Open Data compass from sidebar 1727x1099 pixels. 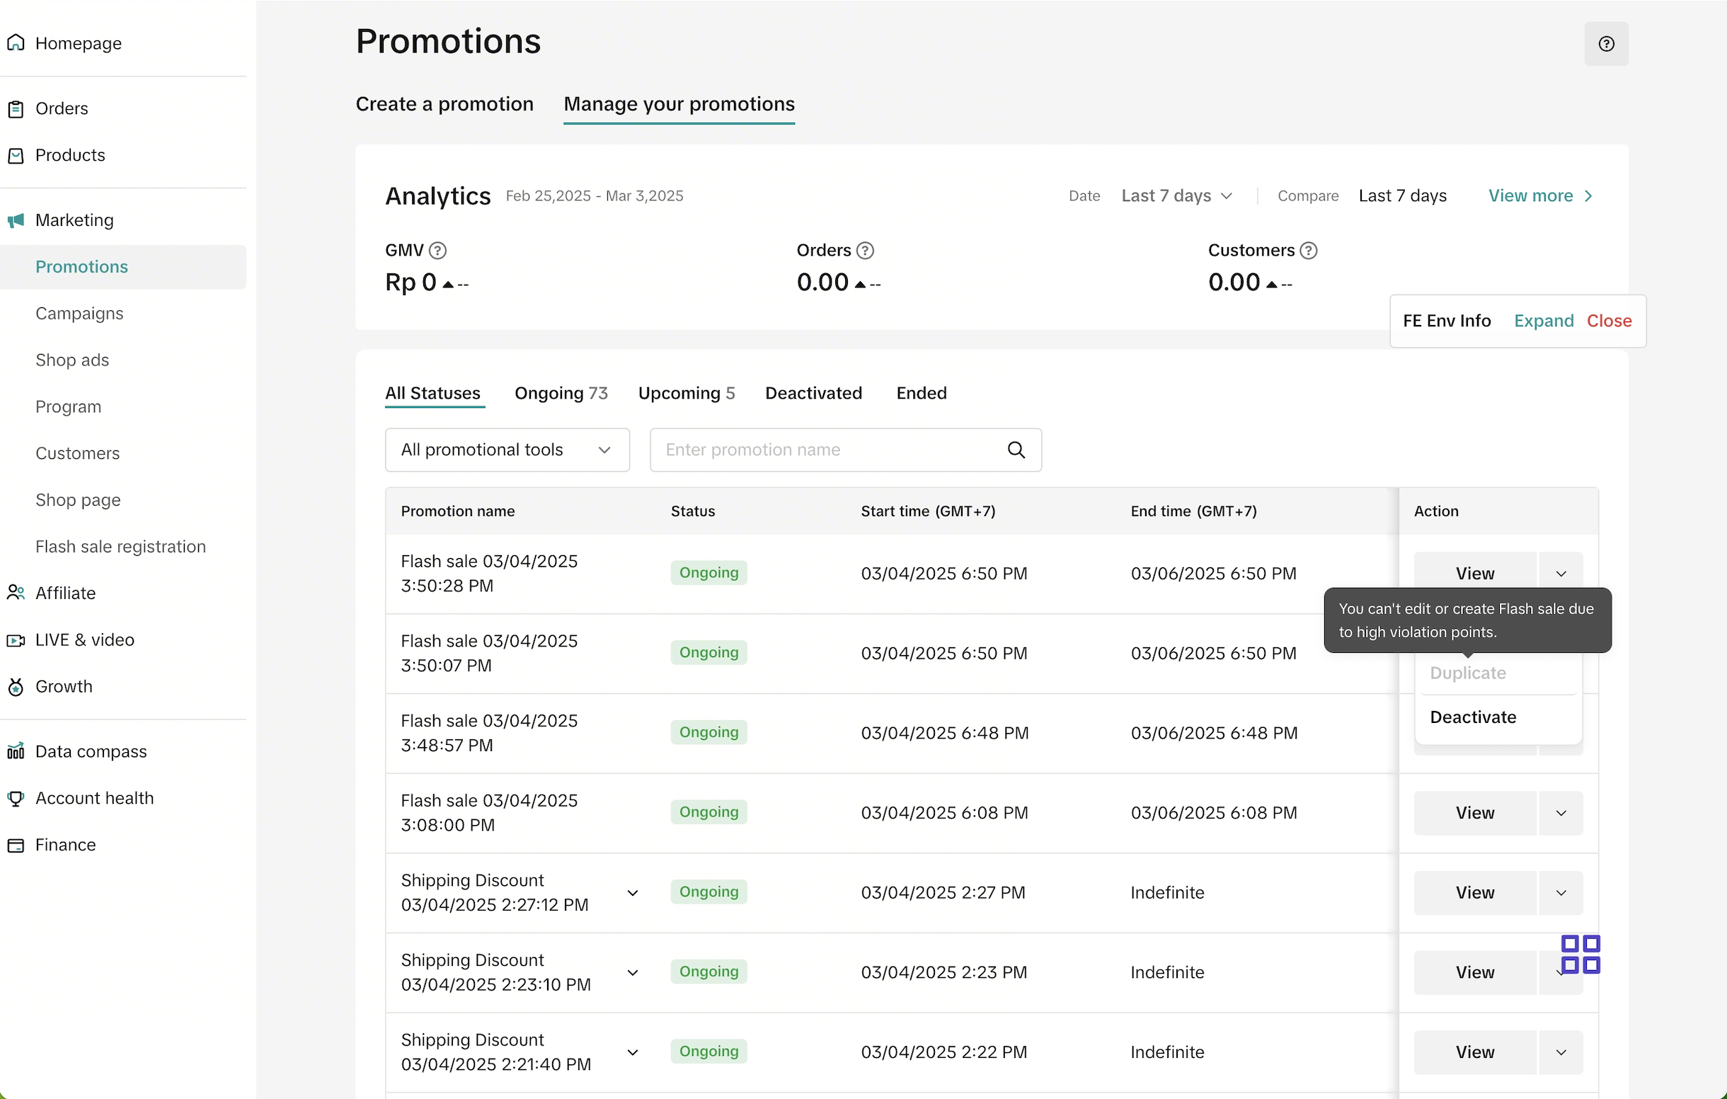point(91,751)
